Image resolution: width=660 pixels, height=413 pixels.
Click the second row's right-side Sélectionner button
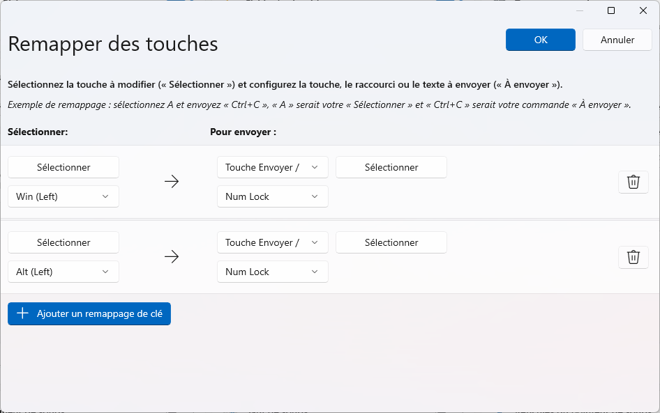click(x=391, y=242)
